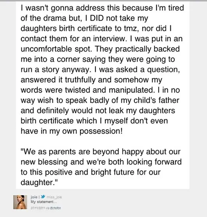The image size is (207, 217).
Task: Click the capitalized word 'DID'
Action: [97, 18]
